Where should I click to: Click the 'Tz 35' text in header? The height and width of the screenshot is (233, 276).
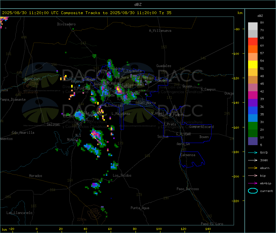pyautogui.click(x=165, y=13)
